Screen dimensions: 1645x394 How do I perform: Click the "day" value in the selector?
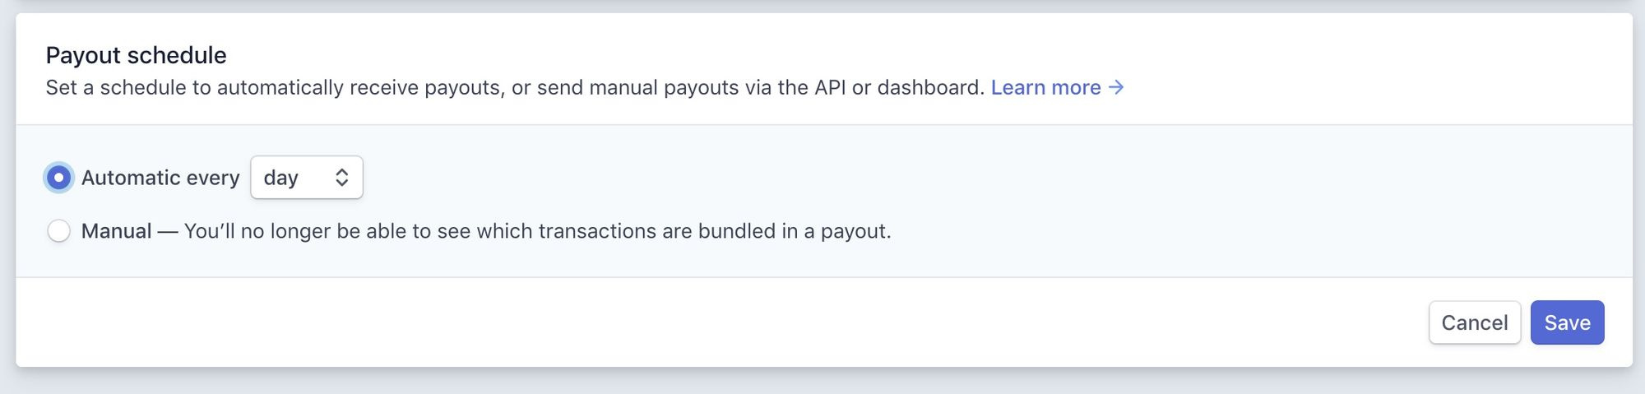click(280, 178)
